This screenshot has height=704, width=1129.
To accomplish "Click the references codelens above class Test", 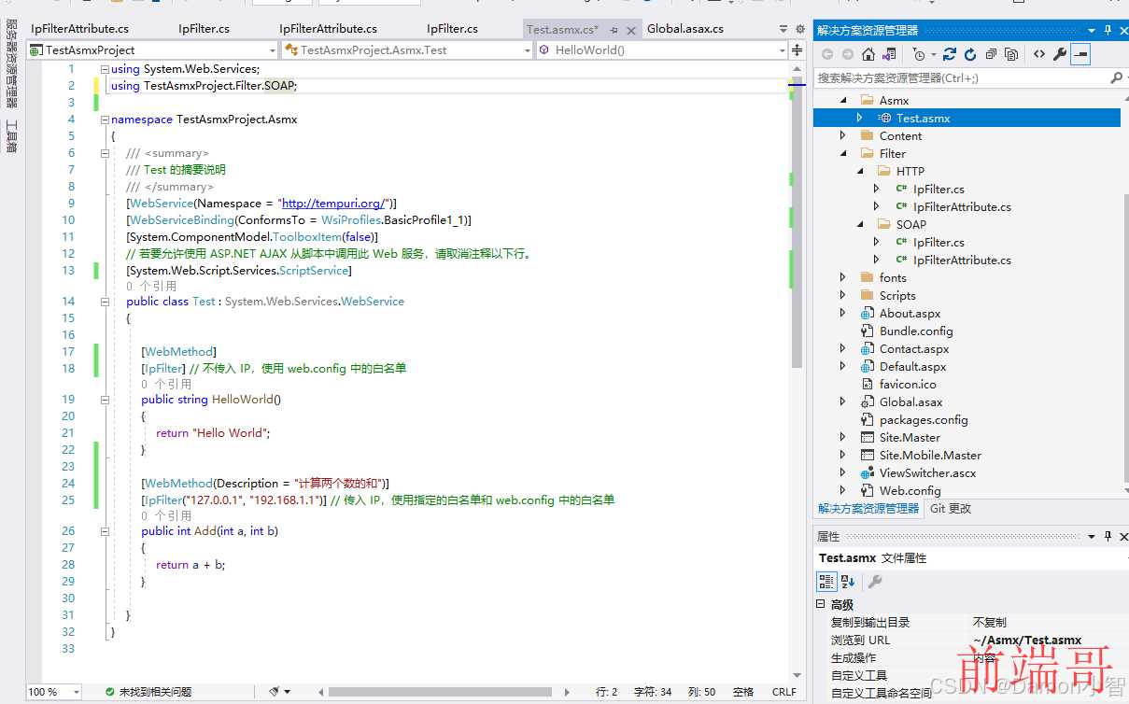I will pos(151,286).
